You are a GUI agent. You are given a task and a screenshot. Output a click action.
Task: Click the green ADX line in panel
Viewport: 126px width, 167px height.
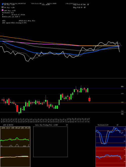15,139
